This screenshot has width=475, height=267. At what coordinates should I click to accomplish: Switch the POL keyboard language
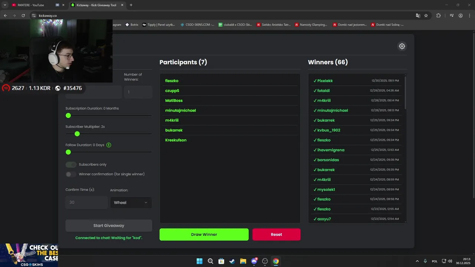tap(435, 261)
